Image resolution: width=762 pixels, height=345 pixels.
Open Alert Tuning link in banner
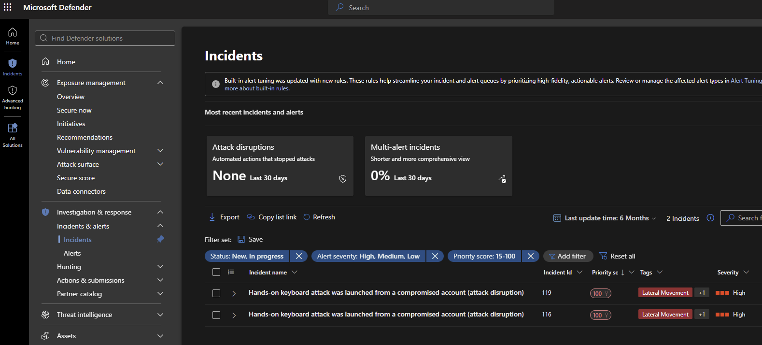746,81
